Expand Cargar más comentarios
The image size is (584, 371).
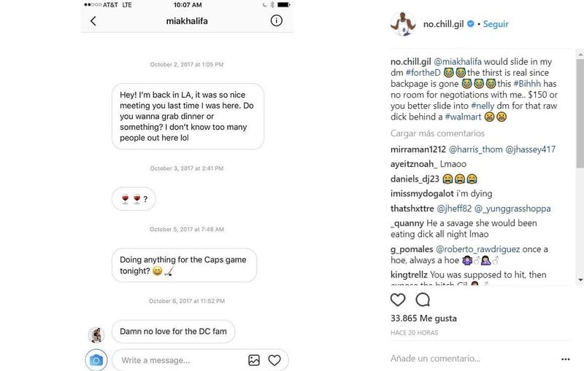tap(437, 134)
